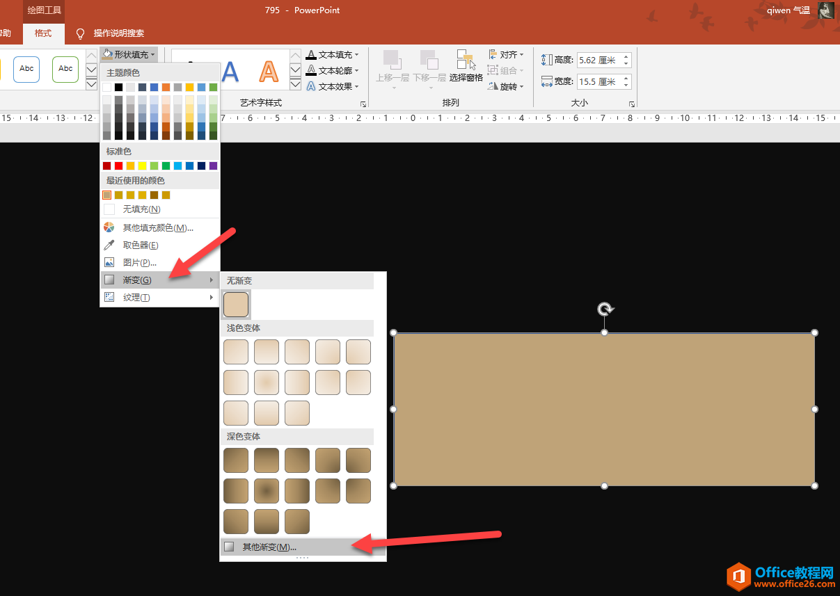Screen dimensions: 840x596
Task: Click the Tell Me search (操作说明搜索)
Action: click(x=118, y=33)
